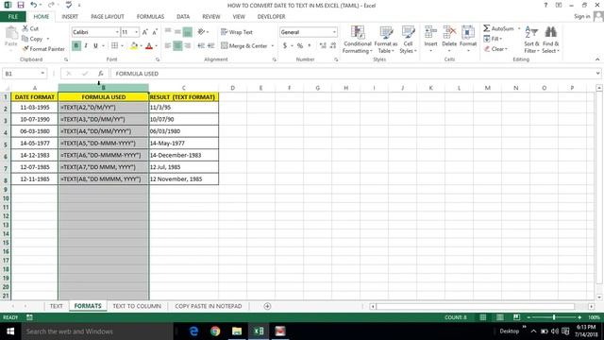Image resolution: width=604 pixels, height=340 pixels.
Task: Toggle Align Left
Action: tap(168, 46)
